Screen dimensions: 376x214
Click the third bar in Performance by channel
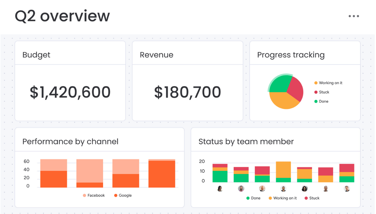(x=126, y=173)
